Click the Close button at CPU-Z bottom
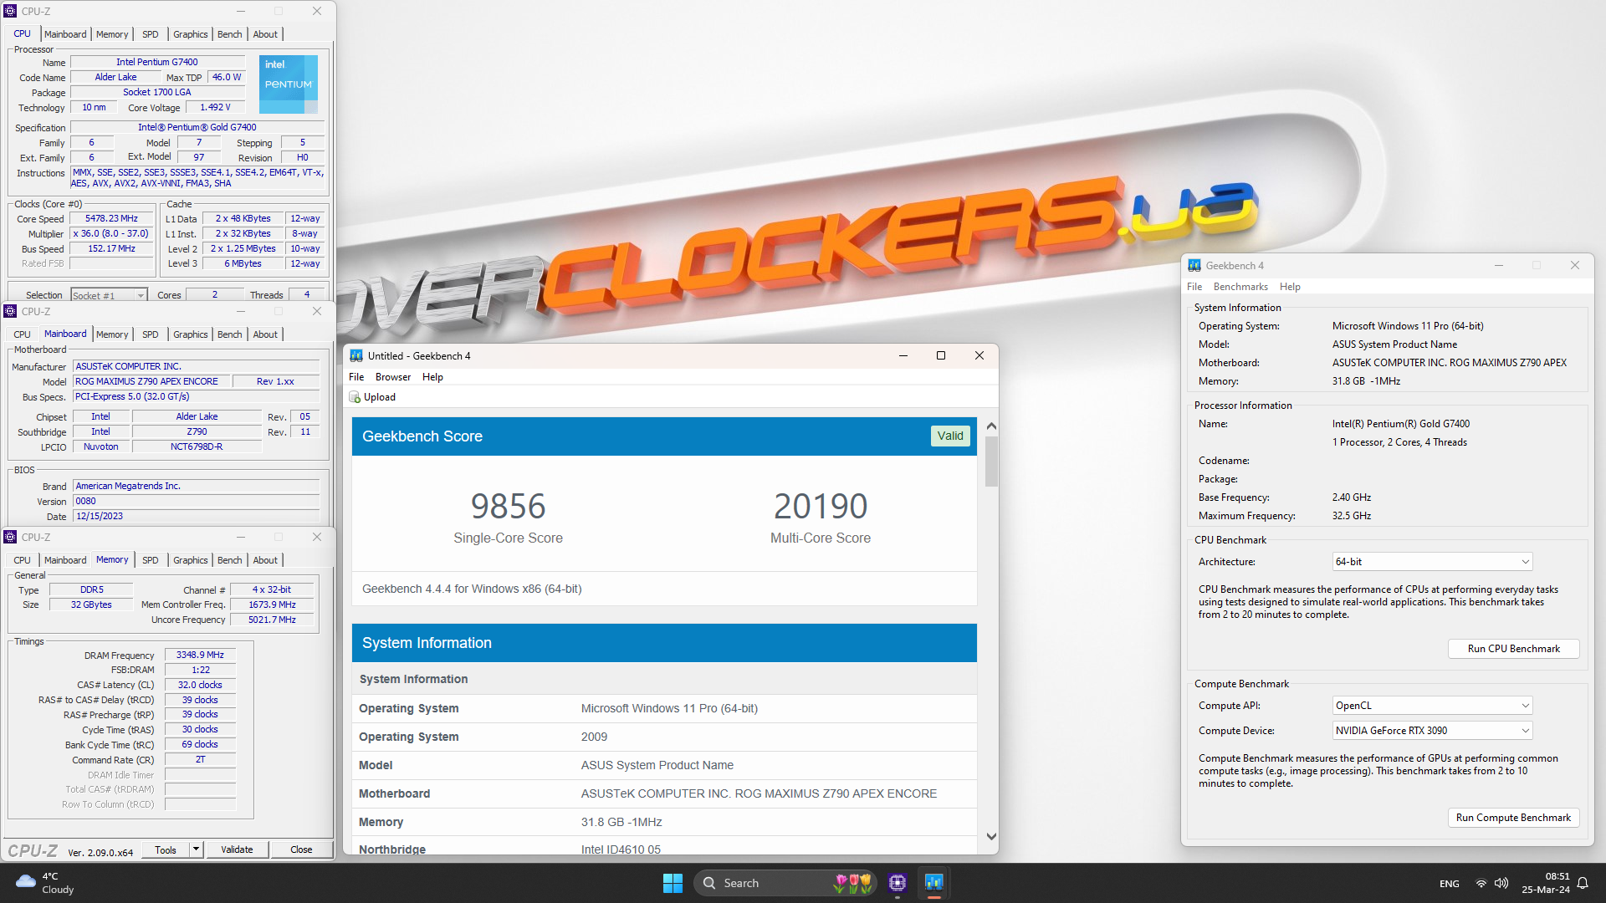Screen dimensions: 1606x903 [x=301, y=849]
